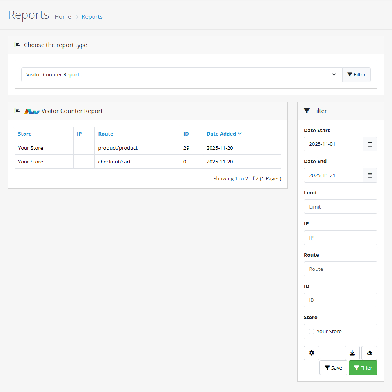Save the current filter settings
392x392 pixels.
point(333,368)
